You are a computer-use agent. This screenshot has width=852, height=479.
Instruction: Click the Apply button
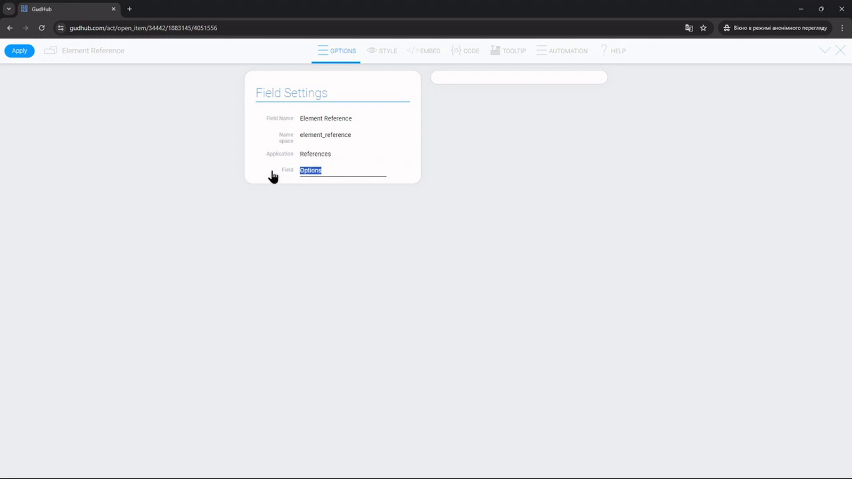coord(20,51)
